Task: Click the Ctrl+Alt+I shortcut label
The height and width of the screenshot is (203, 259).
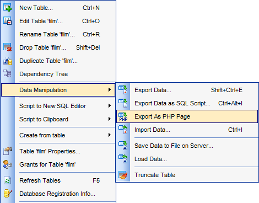Action: click(x=230, y=103)
